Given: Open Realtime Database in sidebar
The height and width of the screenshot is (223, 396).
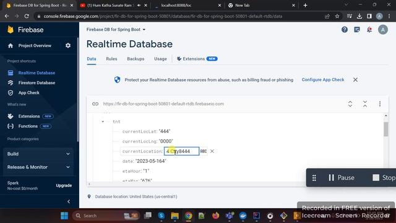Looking at the screenshot, I should pos(37,73).
